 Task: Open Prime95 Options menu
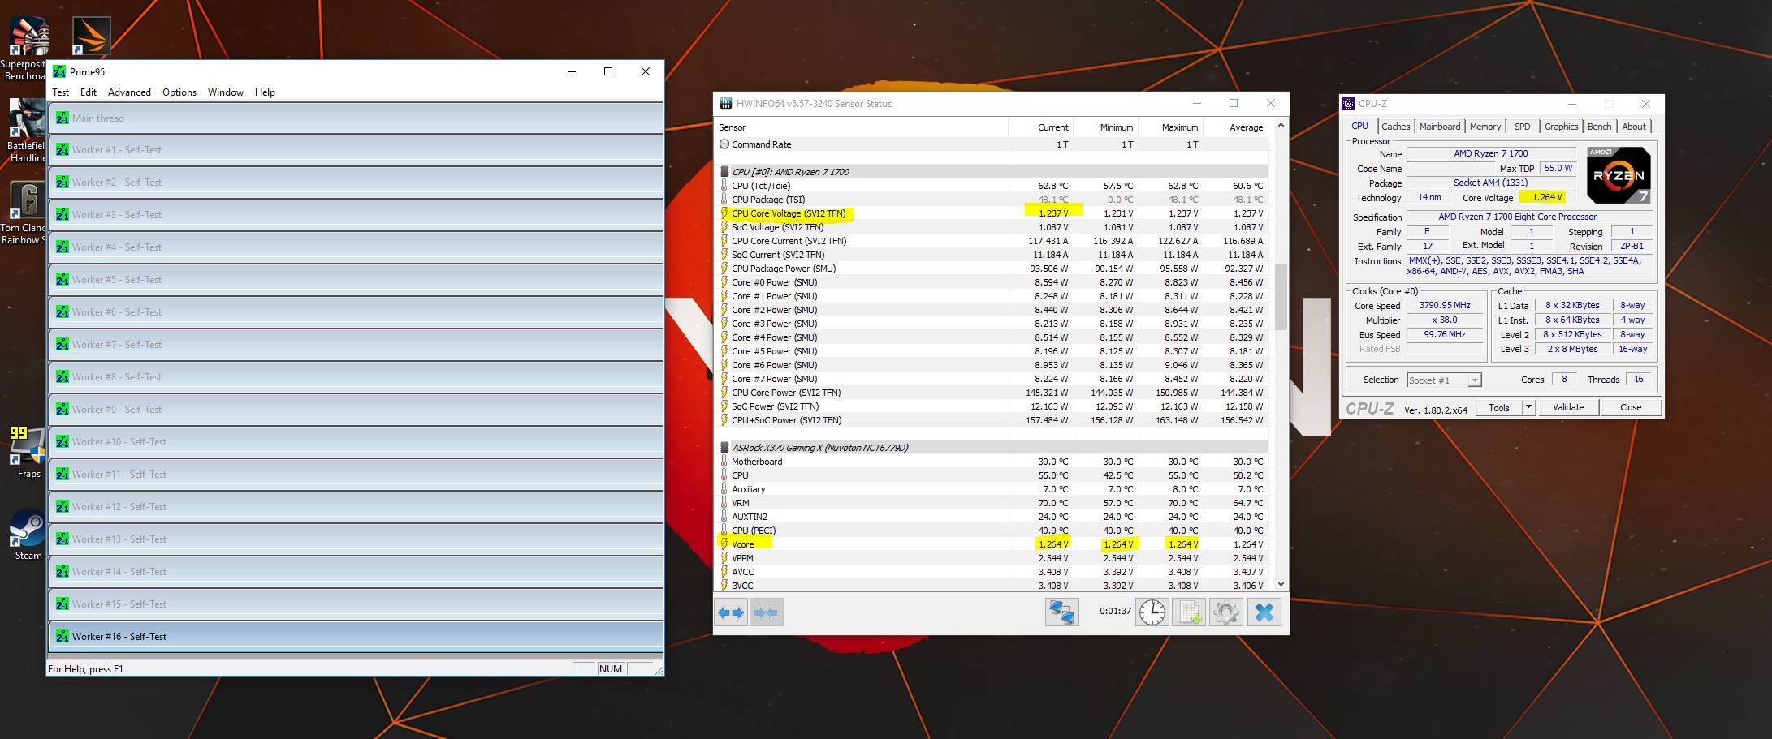(x=179, y=92)
